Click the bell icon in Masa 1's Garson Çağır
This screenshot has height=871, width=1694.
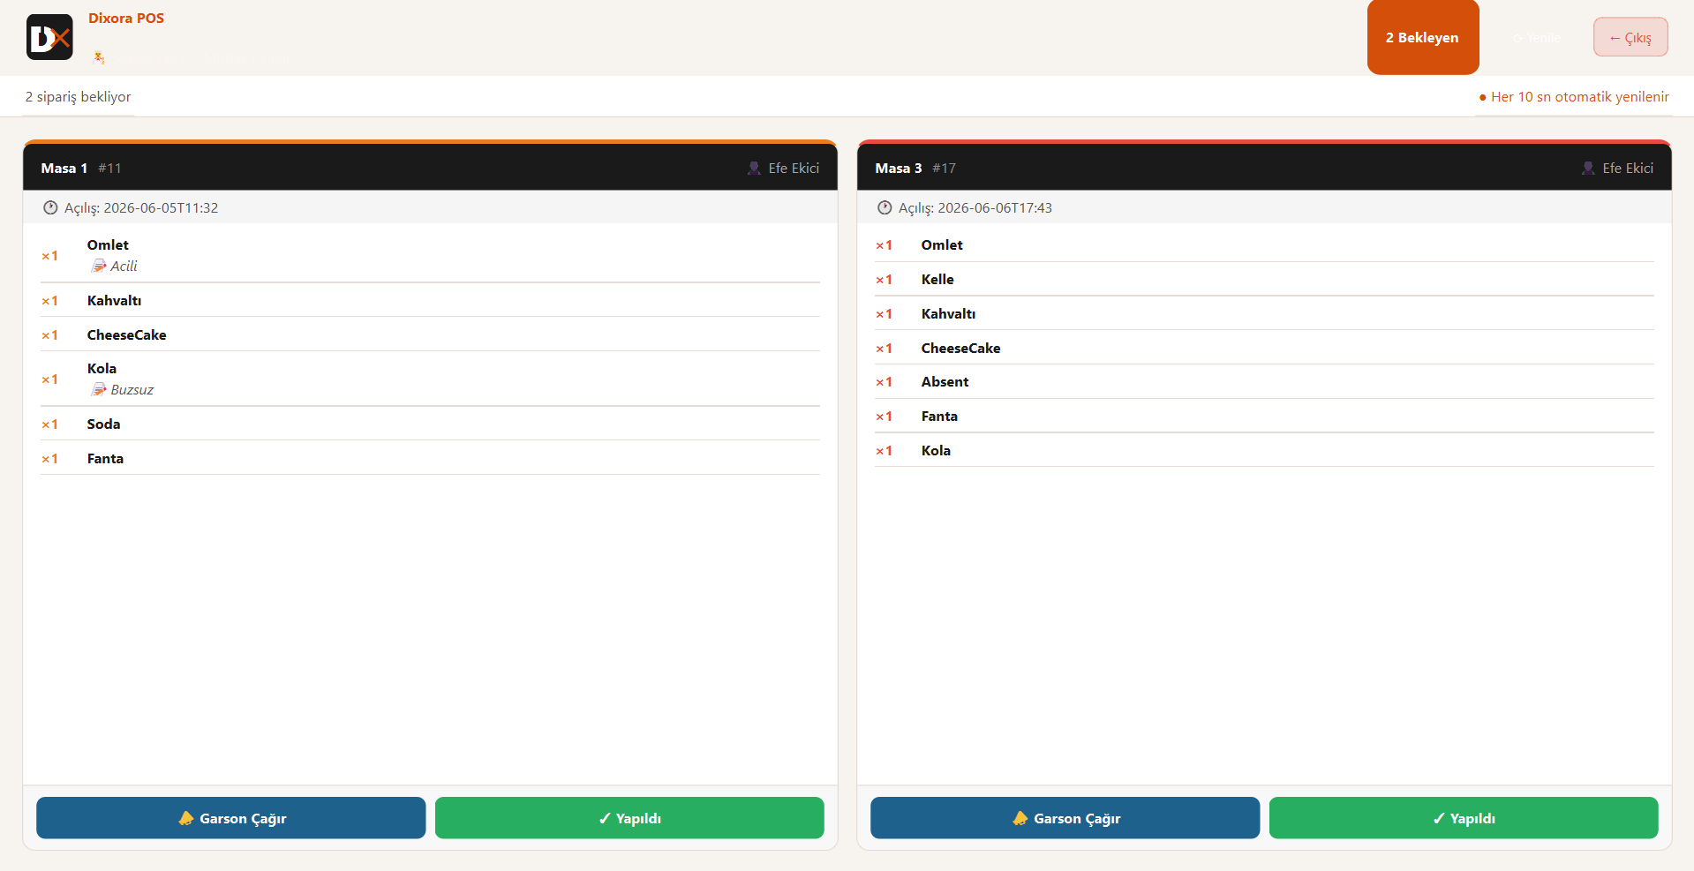pos(186,818)
